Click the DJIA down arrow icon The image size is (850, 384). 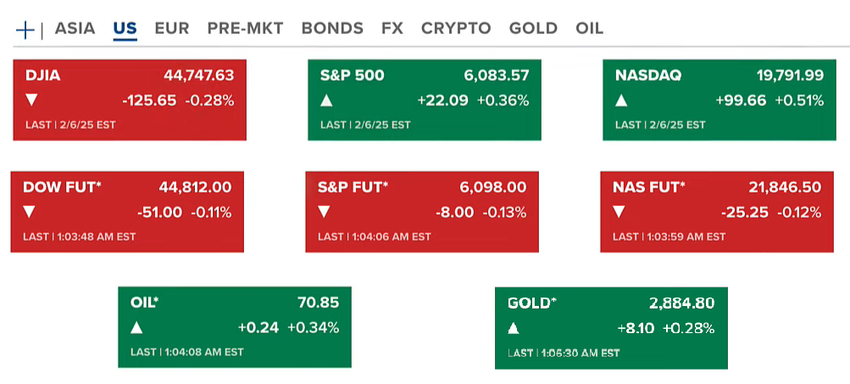(x=32, y=101)
